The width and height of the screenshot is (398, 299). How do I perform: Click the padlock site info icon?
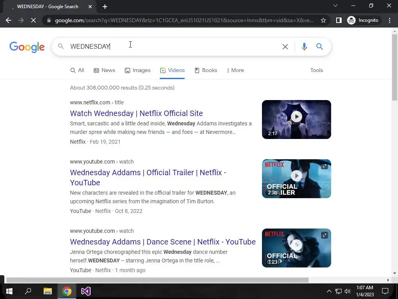[49, 20]
